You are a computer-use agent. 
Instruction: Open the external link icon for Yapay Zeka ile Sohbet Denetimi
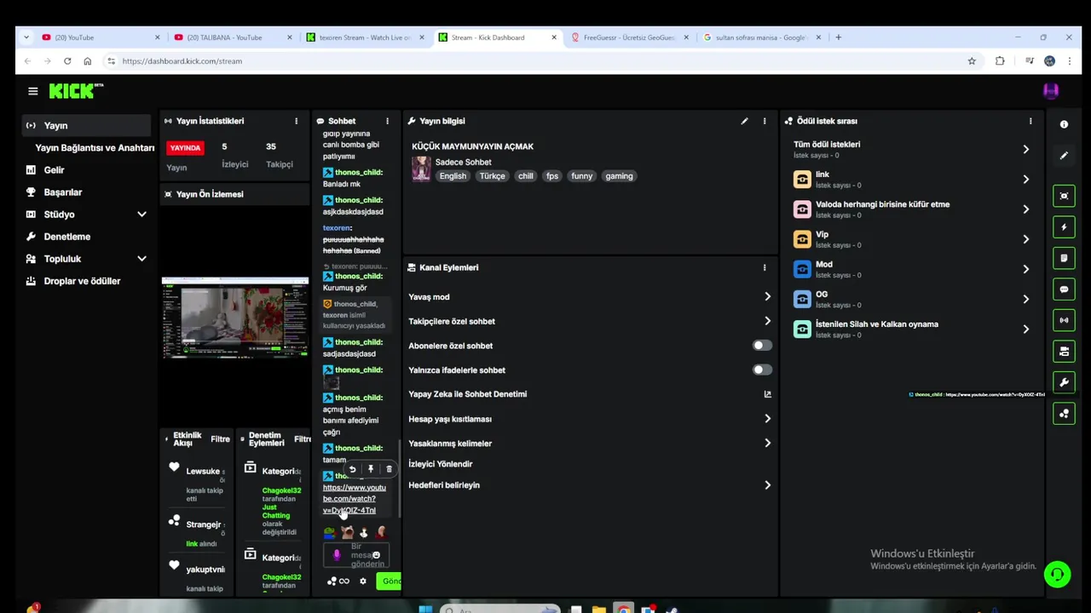767,394
